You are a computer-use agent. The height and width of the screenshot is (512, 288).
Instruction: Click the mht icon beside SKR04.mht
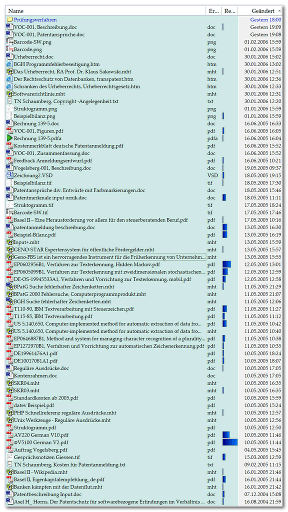10,382
